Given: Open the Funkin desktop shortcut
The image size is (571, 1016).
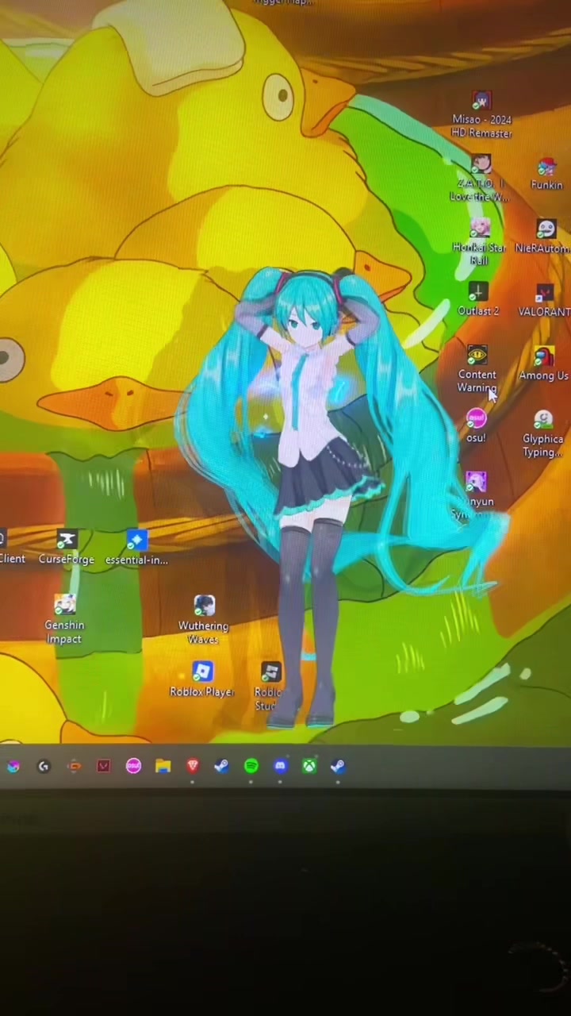Looking at the screenshot, I should pos(546,174).
